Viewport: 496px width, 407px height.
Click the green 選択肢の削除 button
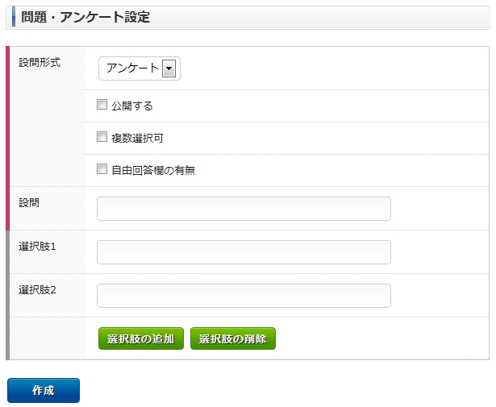click(233, 338)
